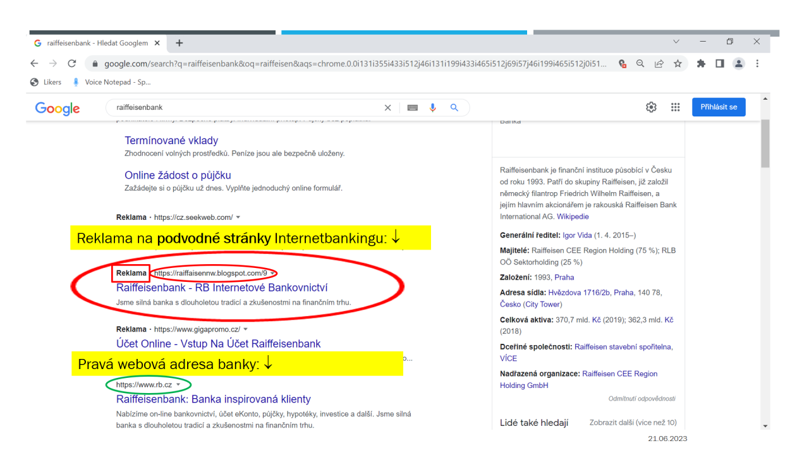The image size is (809, 455).
Task: Click the blue search magnifier icon
Action: pyautogui.click(x=454, y=108)
